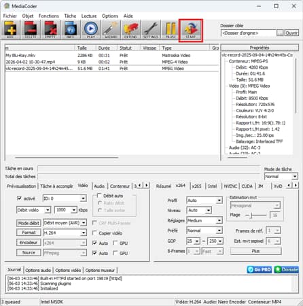Open the SETTINGS wrench icon
303x306 pixels.
pos(151,30)
